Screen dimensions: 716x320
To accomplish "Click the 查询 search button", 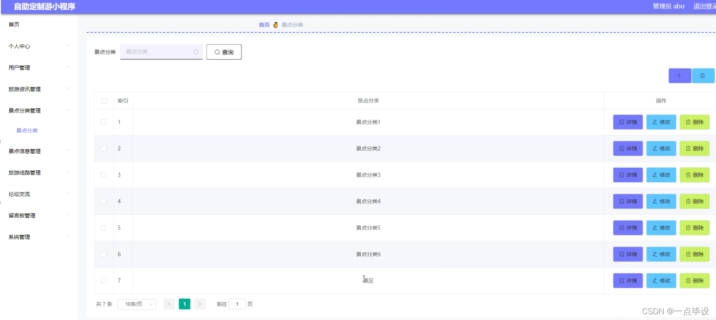I will tap(224, 52).
